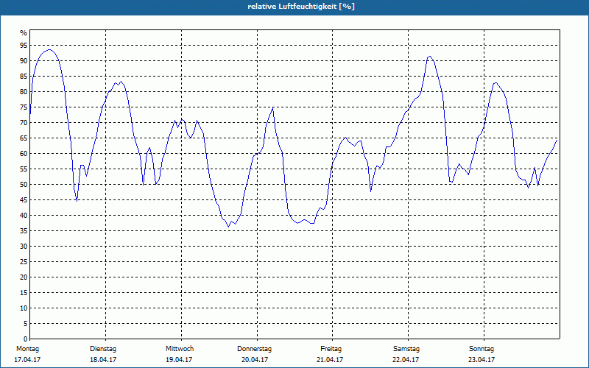Viewport: 589px width, 368px height.
Task: Click the 'Donnerstag' day label
Action: [x=254, y=349]
